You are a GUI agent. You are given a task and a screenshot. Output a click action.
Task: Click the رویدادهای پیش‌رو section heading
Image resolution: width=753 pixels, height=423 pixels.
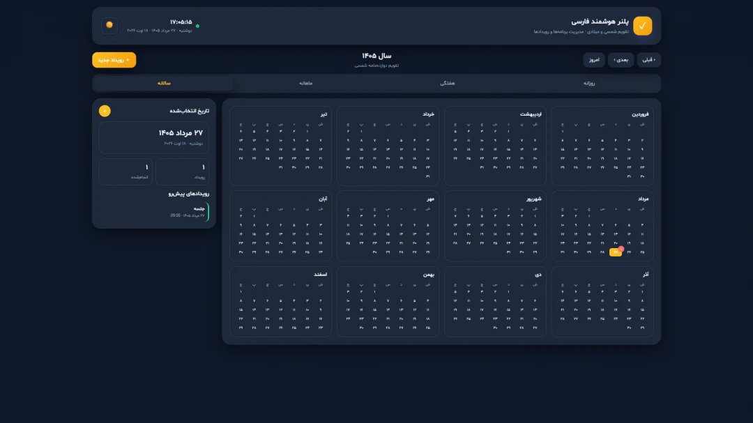point(189,194)
